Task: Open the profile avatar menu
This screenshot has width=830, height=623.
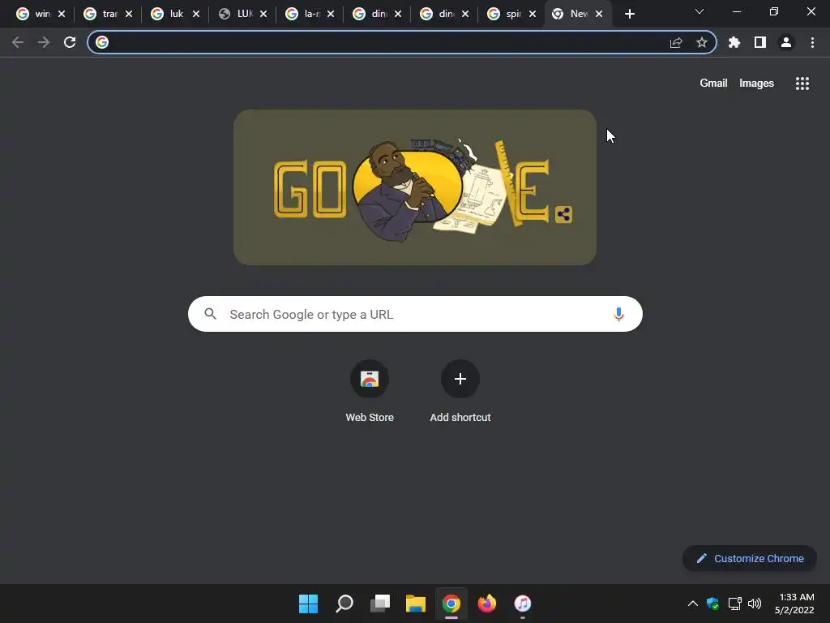Action: [786, 42]
